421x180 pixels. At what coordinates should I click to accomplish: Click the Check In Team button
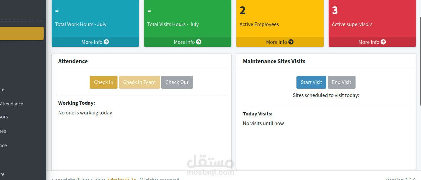point(139,82)
